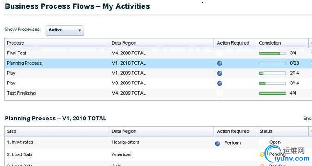Screen dimensions: 312x166
Task: Select the Final Test process row
Action: coord(158,53)
